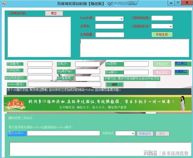Click the 删除百度二级站点 label
Screen dimensions: 193x158
point(21,118)
